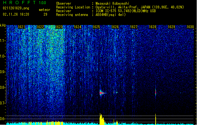
Task: Click the 1621 time marker
Action: coord(21,27)
